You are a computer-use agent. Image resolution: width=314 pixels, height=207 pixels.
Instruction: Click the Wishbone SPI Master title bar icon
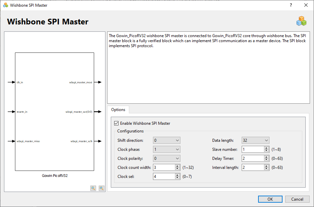tap(6, 5)
